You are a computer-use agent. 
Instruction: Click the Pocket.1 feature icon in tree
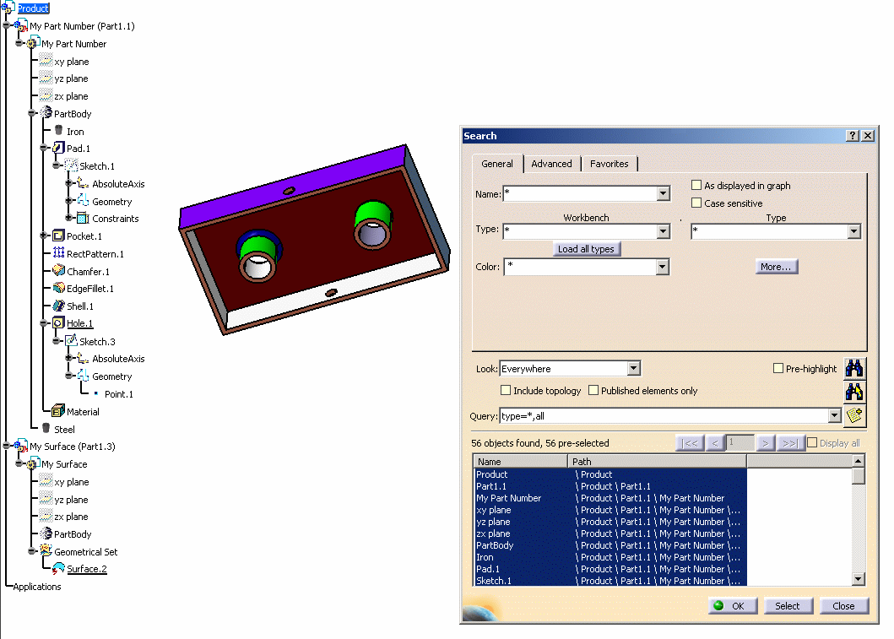(x=58, y=236)
